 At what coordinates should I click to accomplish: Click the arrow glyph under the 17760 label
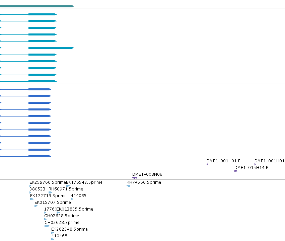click(x=45, y=213)
